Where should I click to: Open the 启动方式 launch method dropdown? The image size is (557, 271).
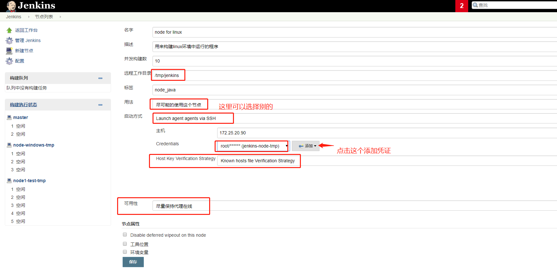(x=355, y=118)
